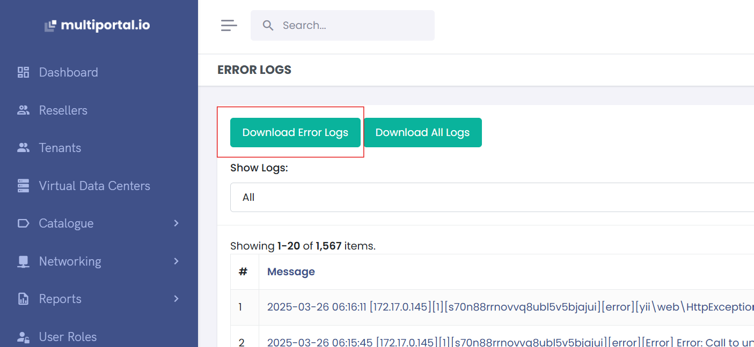Click the # column header
Image resolution: width=754 pixels, height=347 pixels.
point(243,271)
